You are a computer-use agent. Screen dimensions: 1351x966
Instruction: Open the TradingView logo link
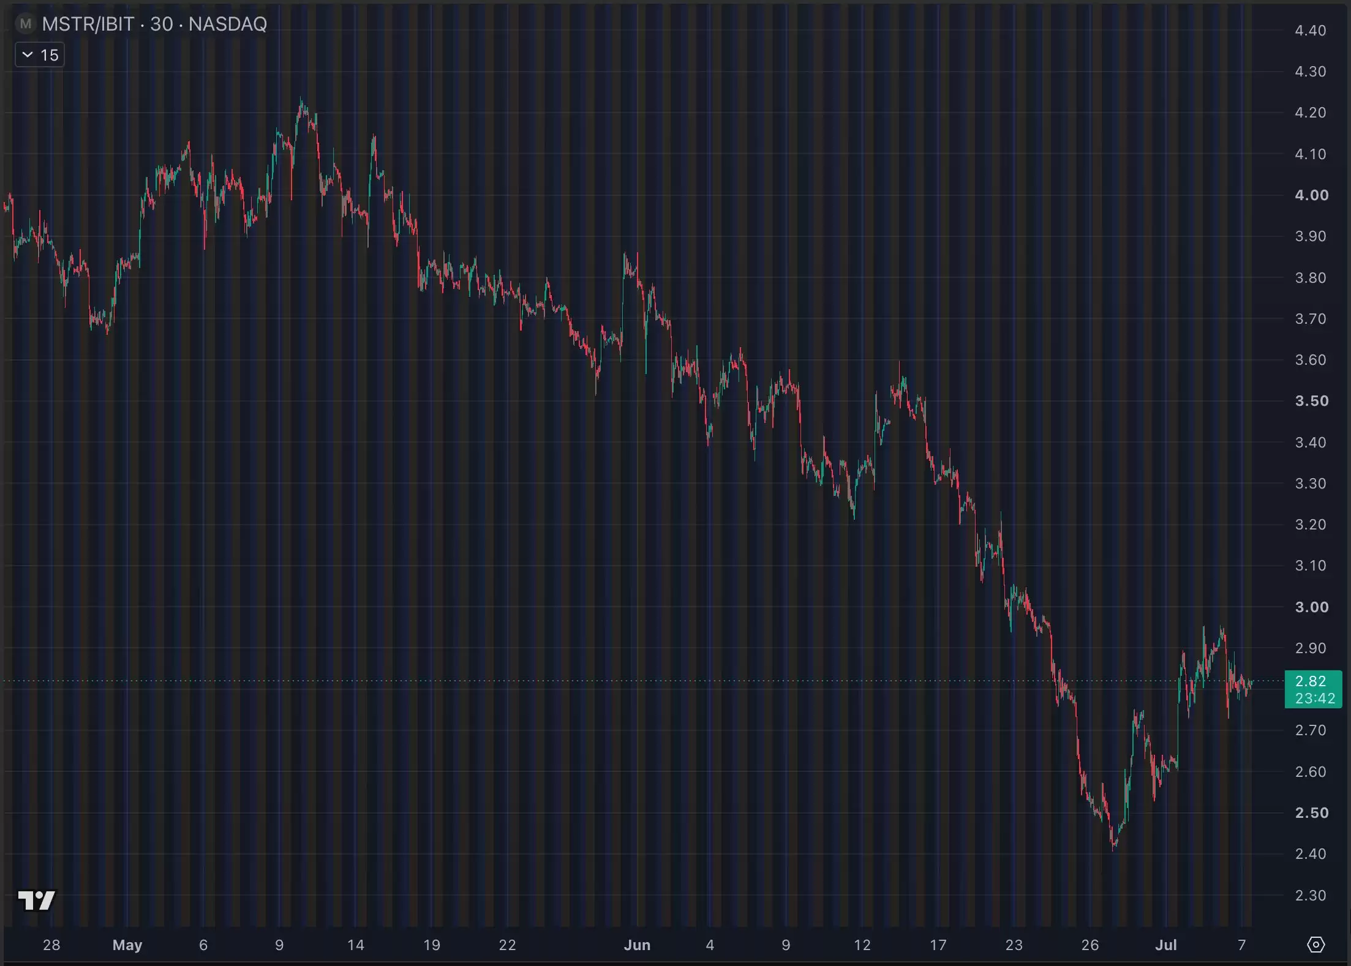[x=37, y=900]
